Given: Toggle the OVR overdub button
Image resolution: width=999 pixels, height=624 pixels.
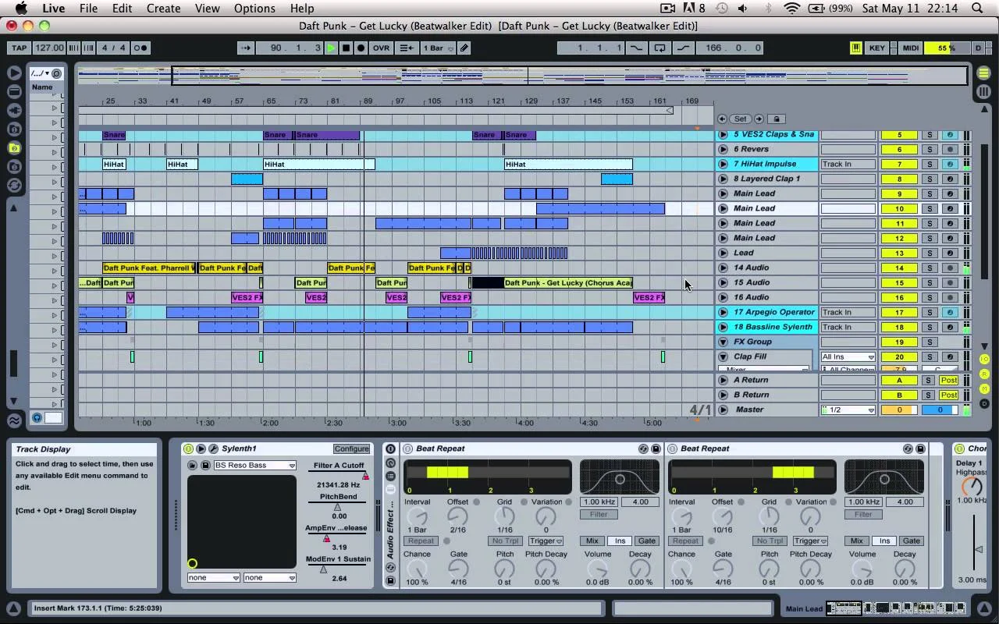Looking at the screenshot, I should click(x=381, y=48).
